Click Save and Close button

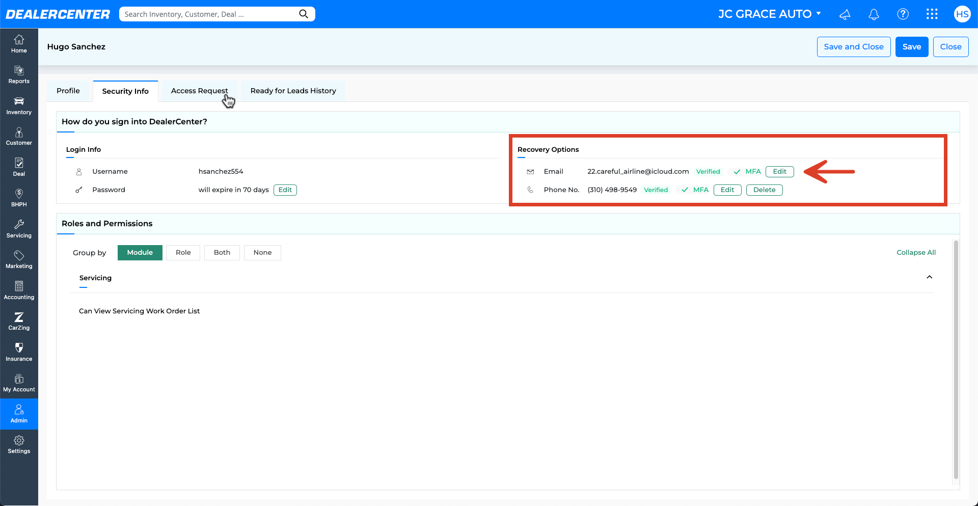[x=854, y=47]
